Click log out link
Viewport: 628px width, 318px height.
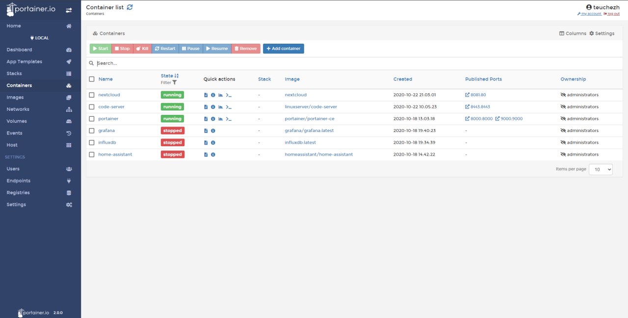[x=611, y=14]
